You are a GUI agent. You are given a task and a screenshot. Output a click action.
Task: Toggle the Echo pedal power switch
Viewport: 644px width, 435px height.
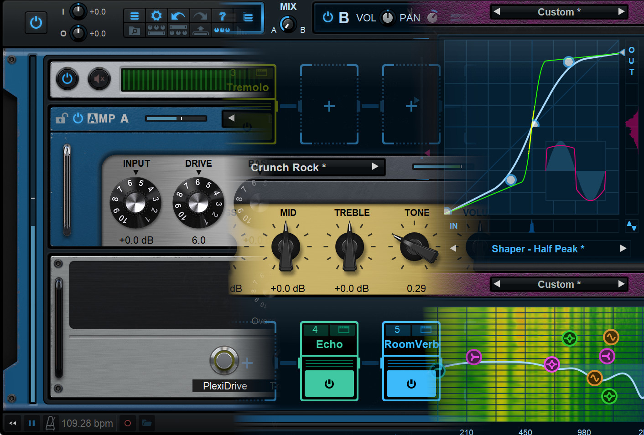tap(329, 384)
